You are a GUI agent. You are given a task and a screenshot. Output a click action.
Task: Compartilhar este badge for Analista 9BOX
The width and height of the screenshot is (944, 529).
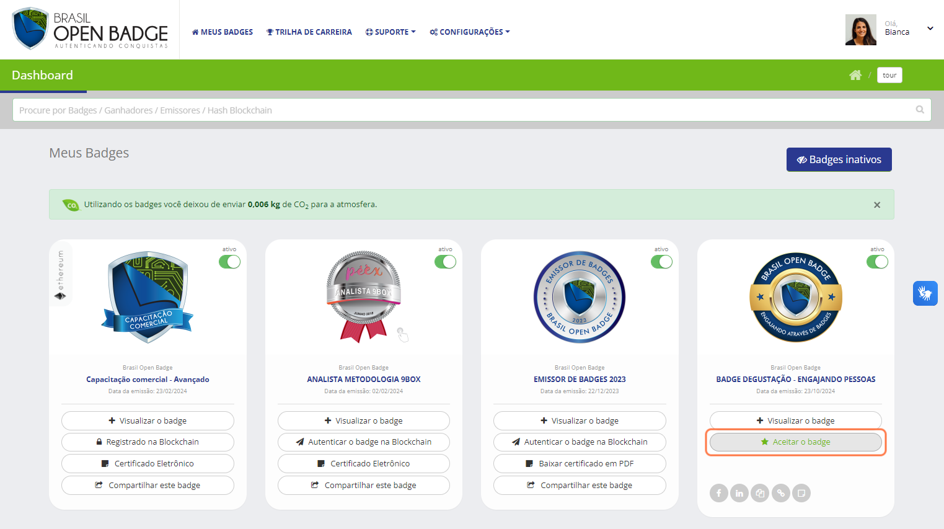[364, 485]
